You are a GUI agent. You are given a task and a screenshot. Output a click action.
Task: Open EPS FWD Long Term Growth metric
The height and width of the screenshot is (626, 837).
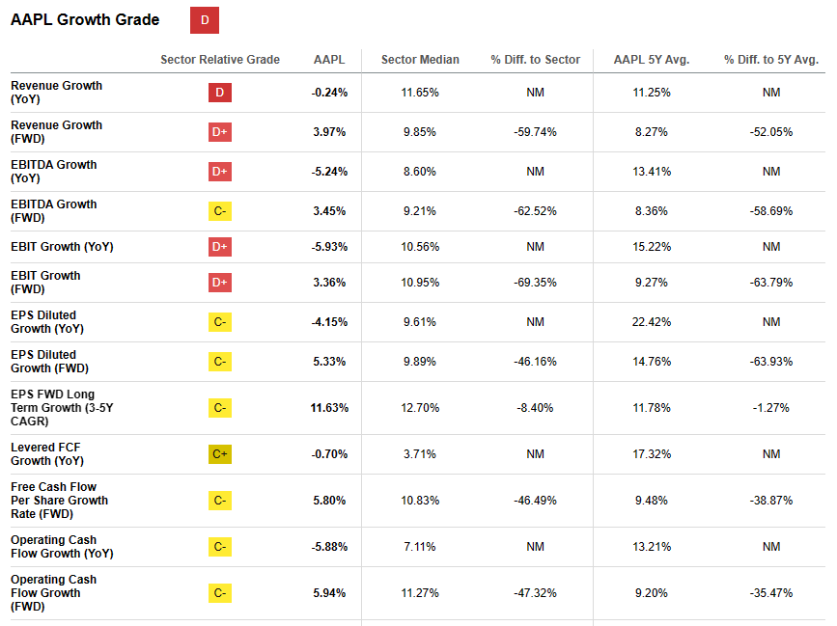tap(59, 408)
